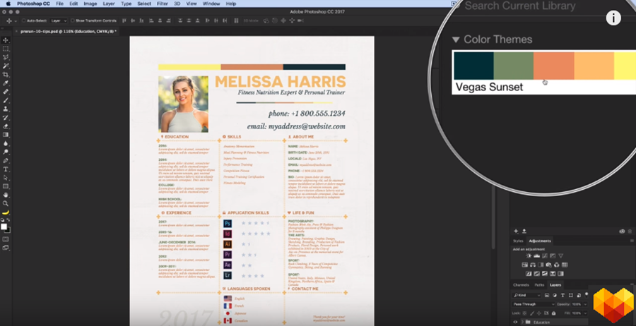Hide the Education layer group

[x=516, y=322]
